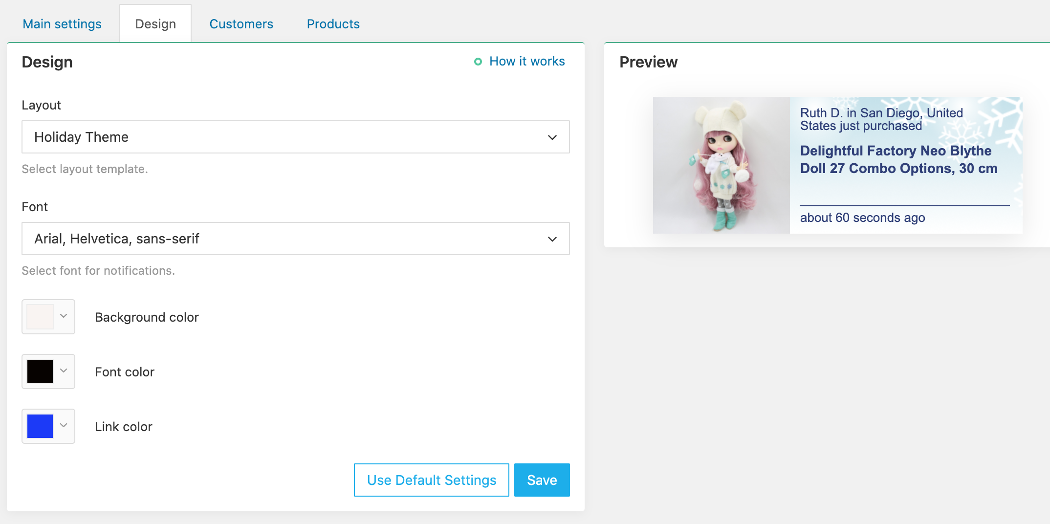Viewport: 1050px width, 524px height.
Task: Click the Delightful Factory Neo Blythe Doll title
Action: tap(898, 159)
